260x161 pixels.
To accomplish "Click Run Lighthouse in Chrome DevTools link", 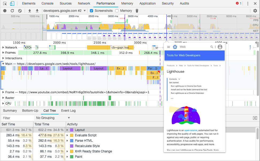I will click(x=186, y=86).
